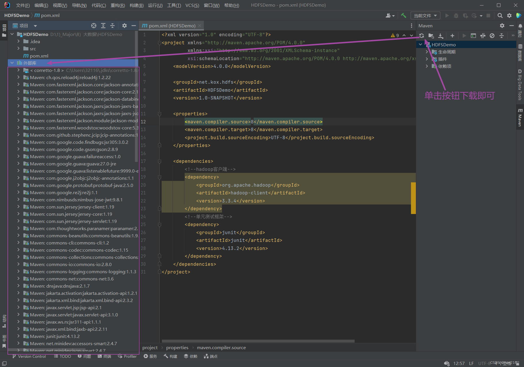Collapse all in Maven panel
Image resolution: width=524 pixels, height=367 pixels.
pos(502,36)
